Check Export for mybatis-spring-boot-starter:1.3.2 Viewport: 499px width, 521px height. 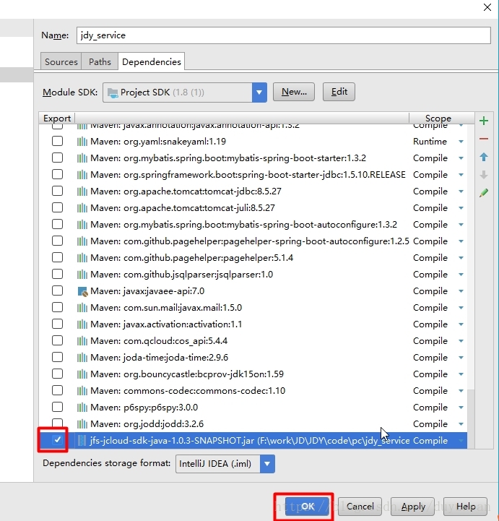click(x=58, y=158)
